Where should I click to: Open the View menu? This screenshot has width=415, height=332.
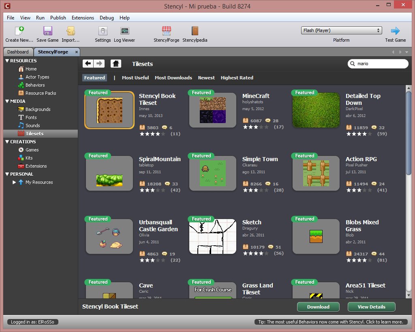[x=25, y=18]
